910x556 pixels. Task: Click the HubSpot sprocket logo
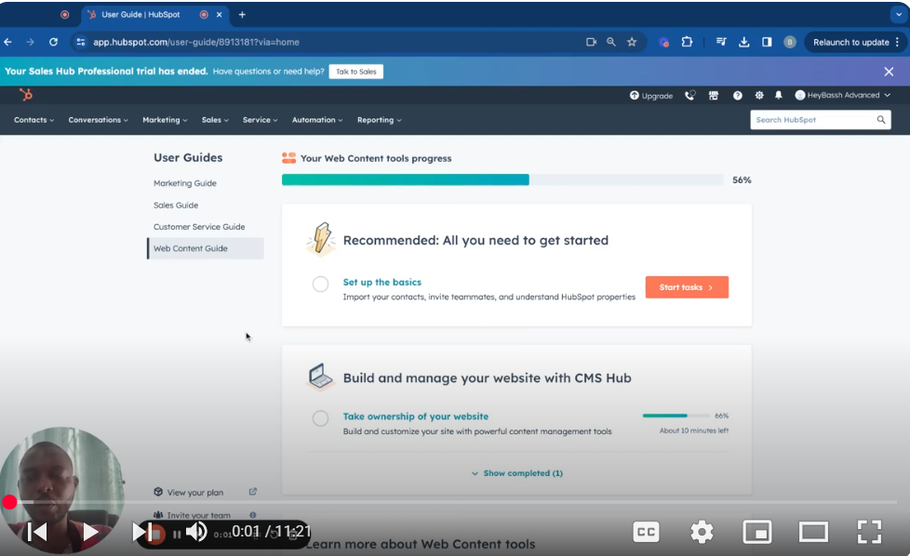[25, 95]
